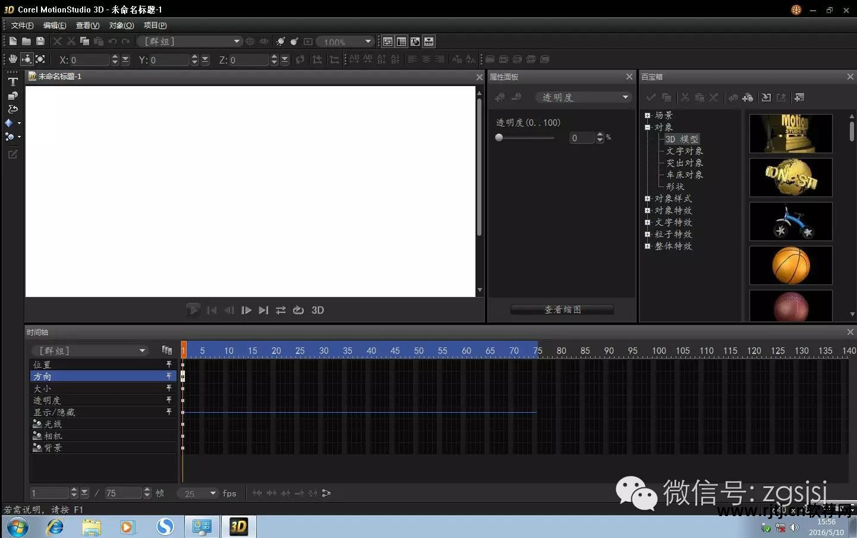Click the thumbnail grid menu icon in the EasyPalette

click(799, 97)
